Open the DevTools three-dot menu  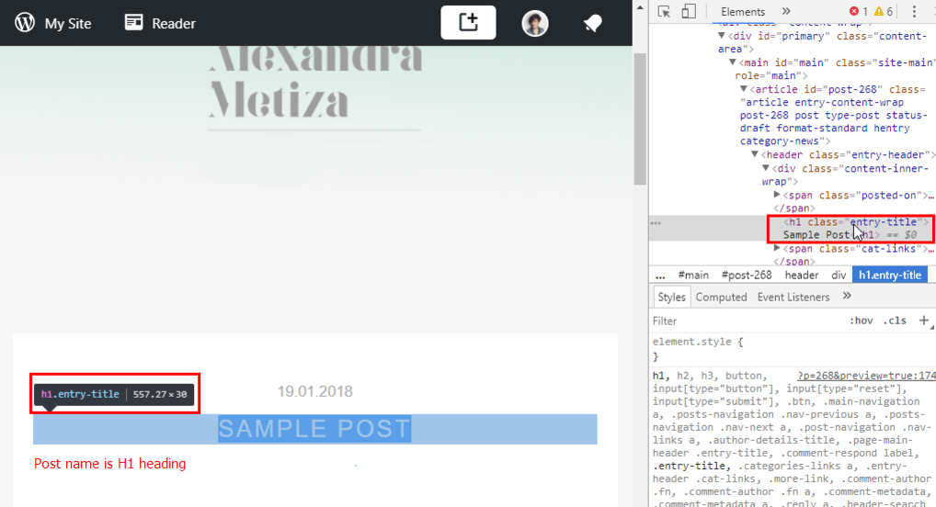(x=914, y=11)
